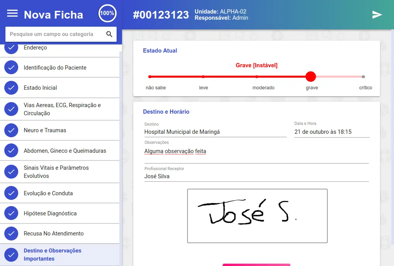Image resolution: width=394 pixels, height=266 pixels.
Task: Click the send paper-plane icon
Action: (x=377, y=15)
